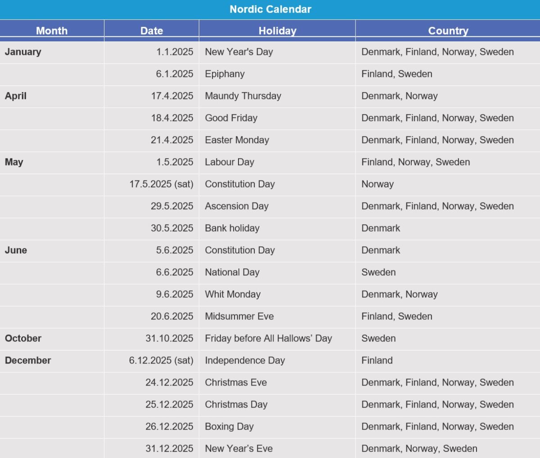This screenshot has width=540, height=458.
Task: Click Finland in Independence Day row
Action: point(377,360)
